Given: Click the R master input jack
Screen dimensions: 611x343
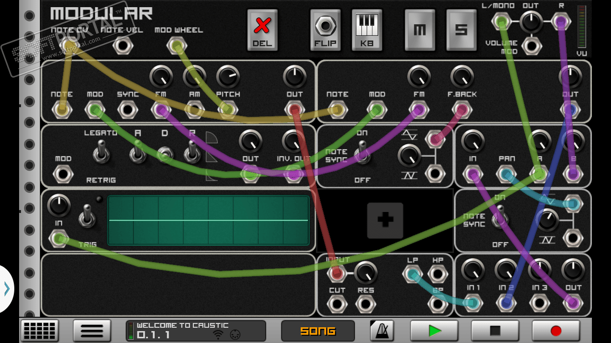Looking at the screenshot, I should click(560, 21).
